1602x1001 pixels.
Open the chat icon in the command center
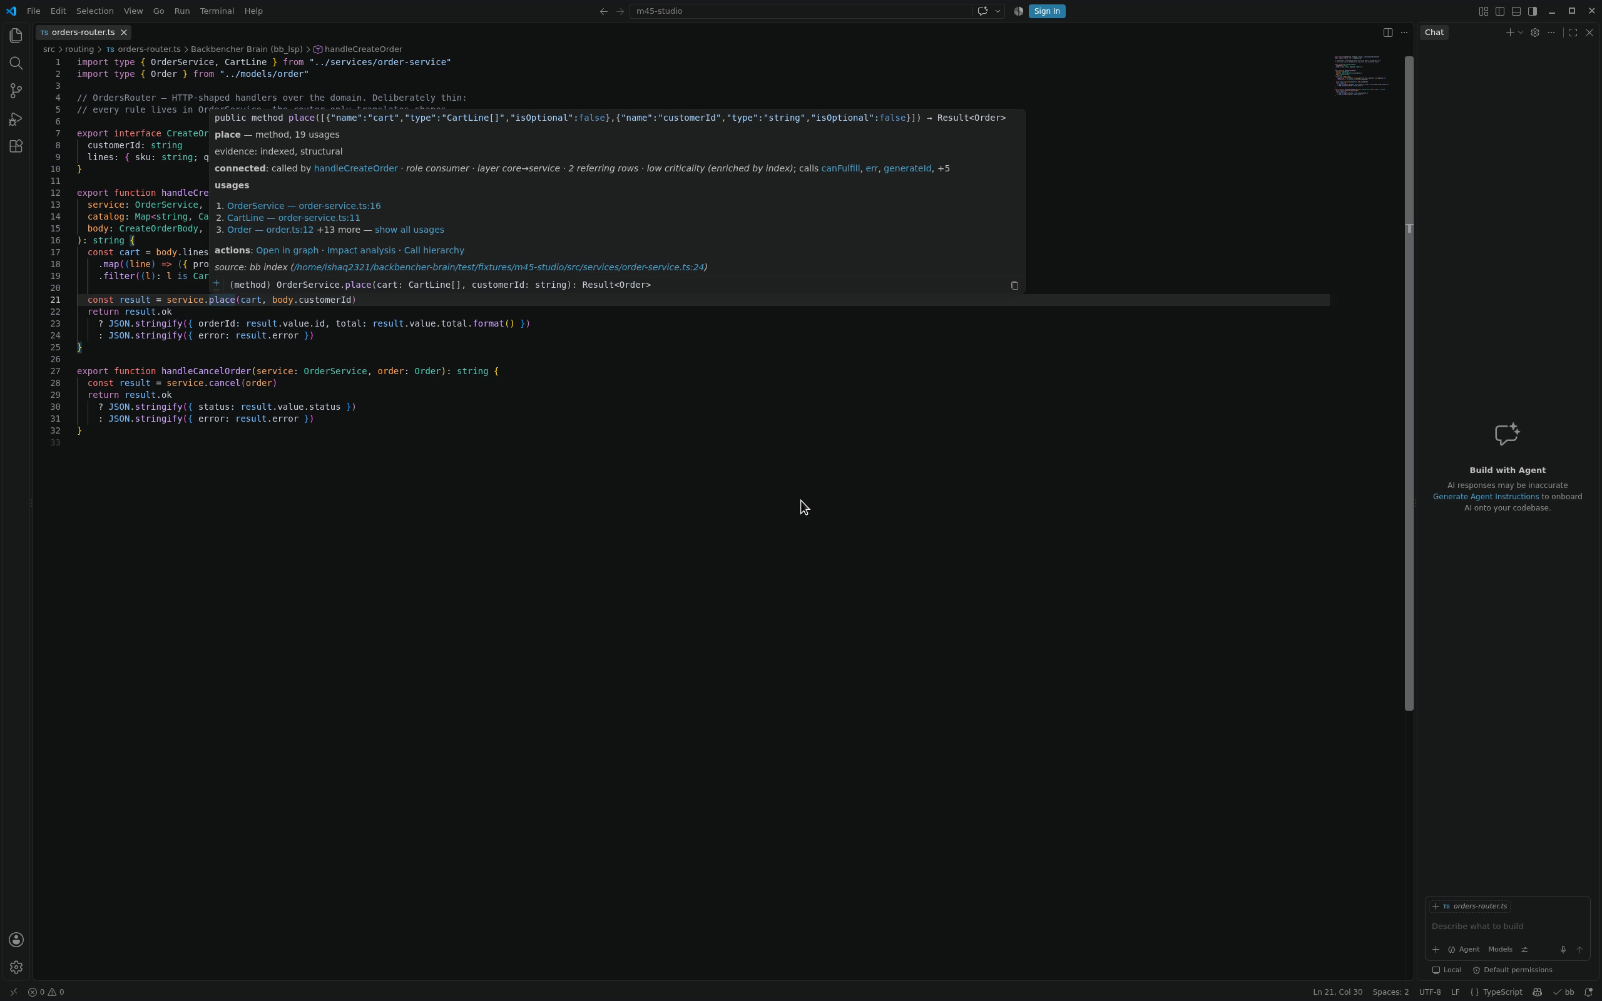[982, 11]
